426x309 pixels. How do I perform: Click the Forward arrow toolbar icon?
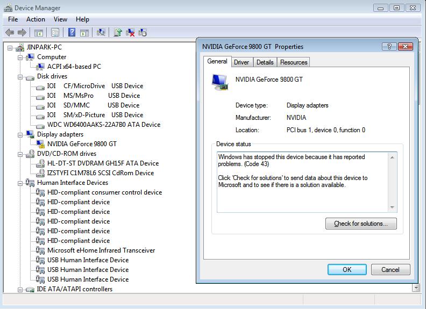point(22,33)
